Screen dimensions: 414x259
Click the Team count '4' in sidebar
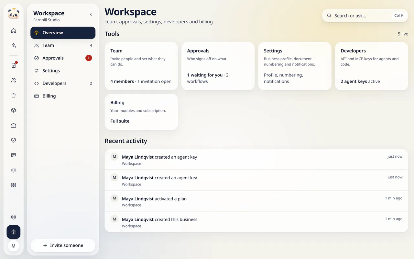click(x=91, y=45)
